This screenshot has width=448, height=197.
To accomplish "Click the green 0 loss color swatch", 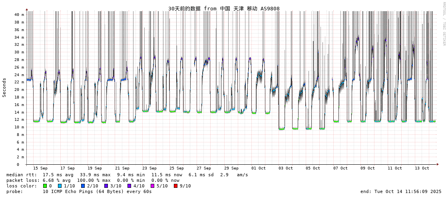I will (45, 186).
